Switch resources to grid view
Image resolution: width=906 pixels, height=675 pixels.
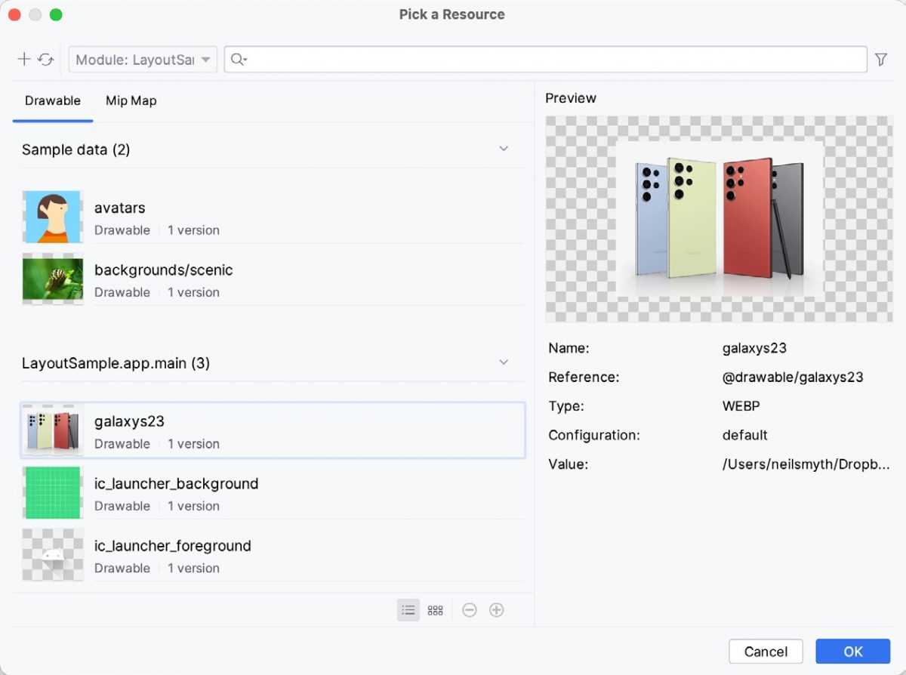(435, 609)
